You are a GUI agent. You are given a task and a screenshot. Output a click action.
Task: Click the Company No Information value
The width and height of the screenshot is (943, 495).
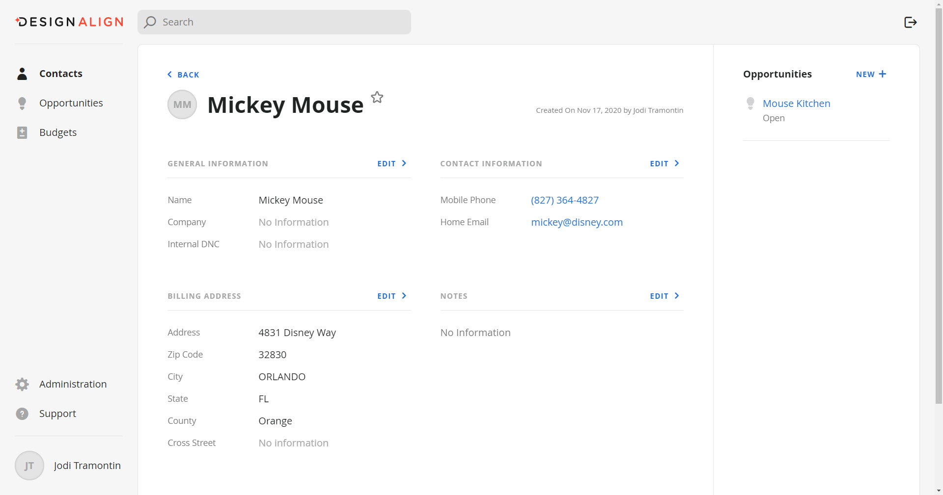294,222
